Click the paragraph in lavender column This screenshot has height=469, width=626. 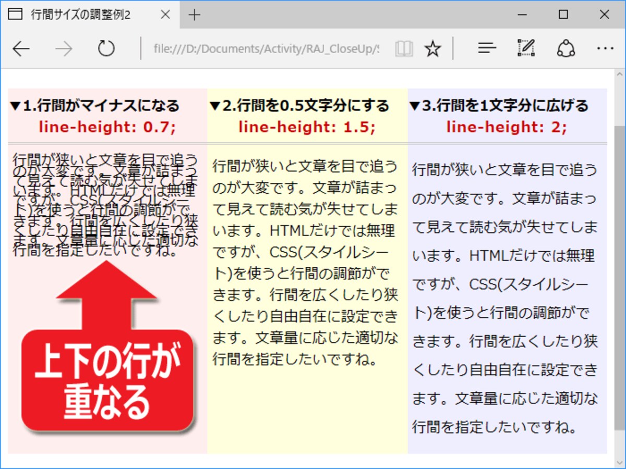point(505,298)
